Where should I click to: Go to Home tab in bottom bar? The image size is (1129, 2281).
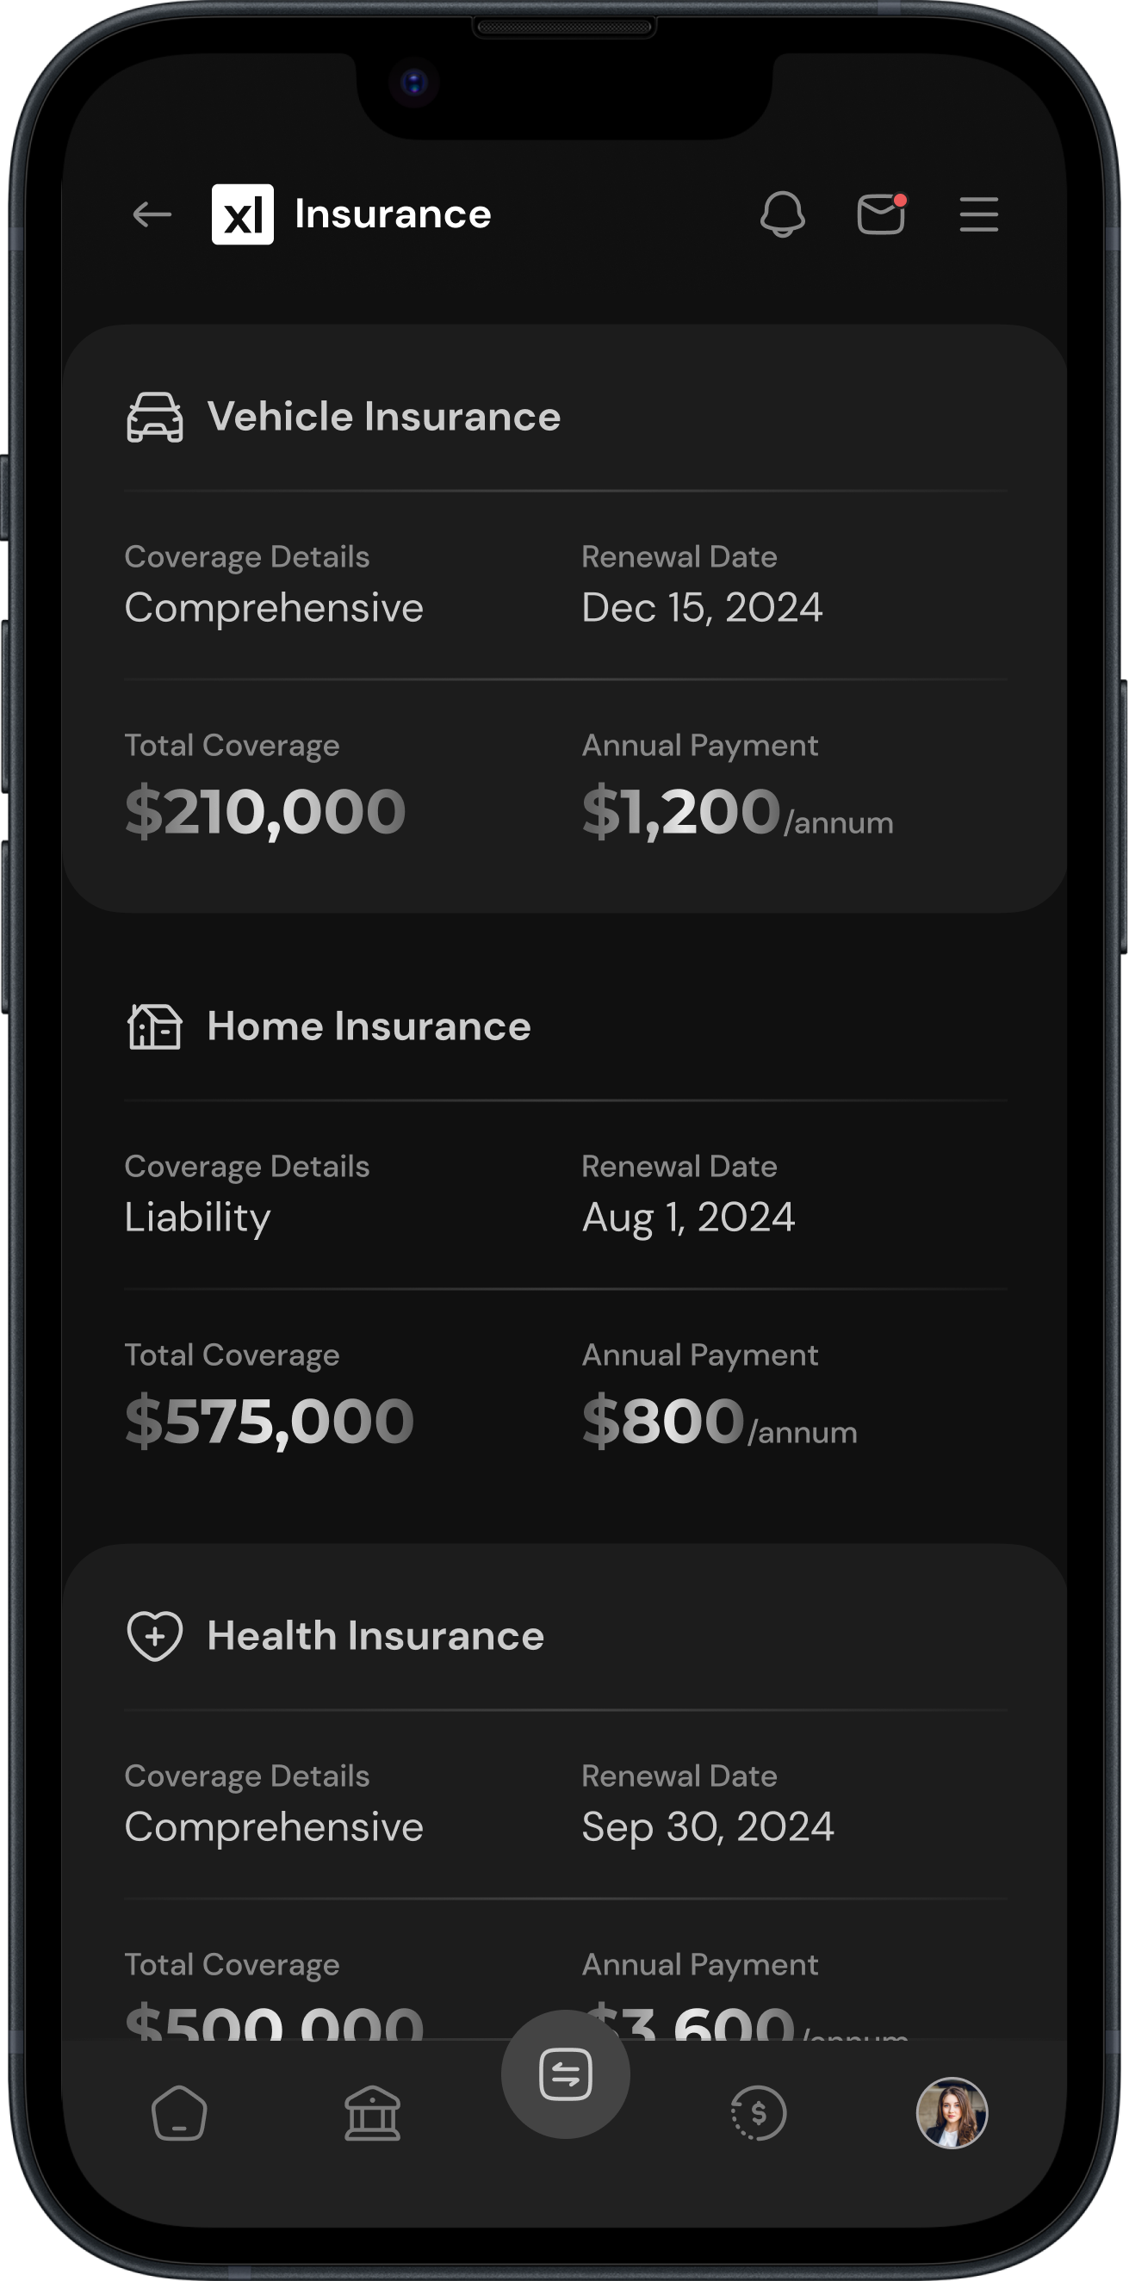pyautogui.click(x=180, y=2113)
